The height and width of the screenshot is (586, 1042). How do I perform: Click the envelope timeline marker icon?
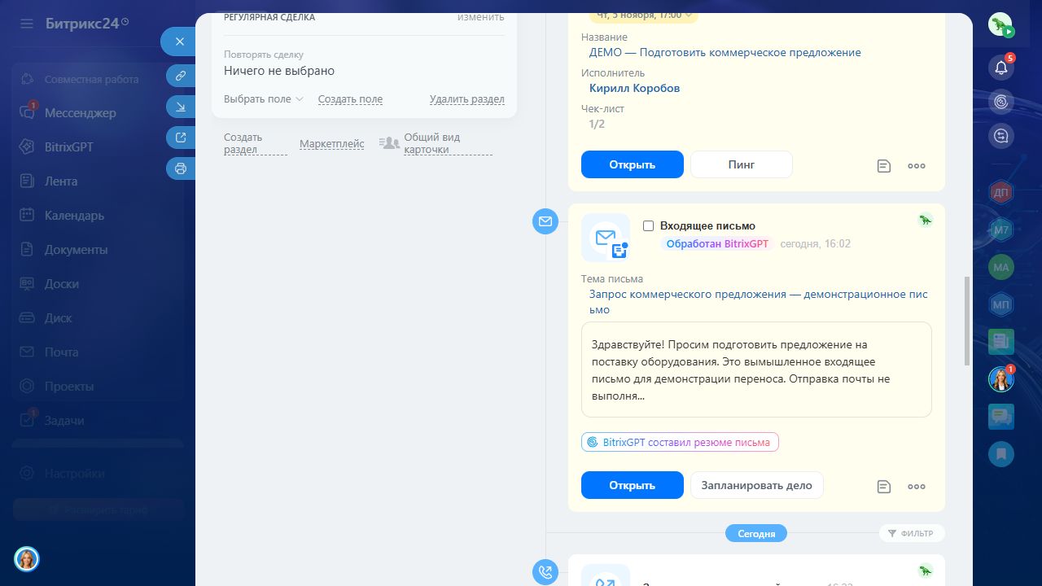tap(545, 221)
